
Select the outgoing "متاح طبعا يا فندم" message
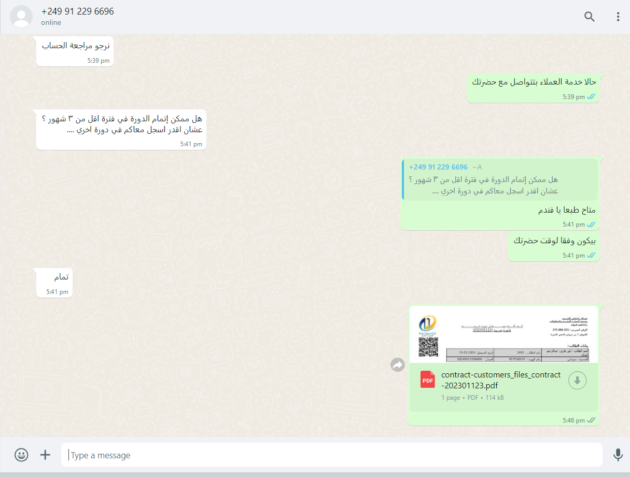click(x=567, y=210)
